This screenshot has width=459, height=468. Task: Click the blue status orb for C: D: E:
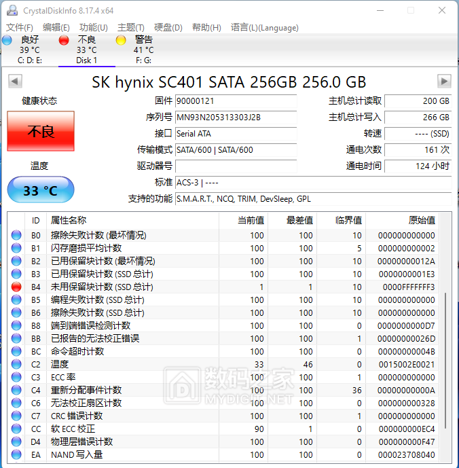pyautogui.click(x=7, y=40)
